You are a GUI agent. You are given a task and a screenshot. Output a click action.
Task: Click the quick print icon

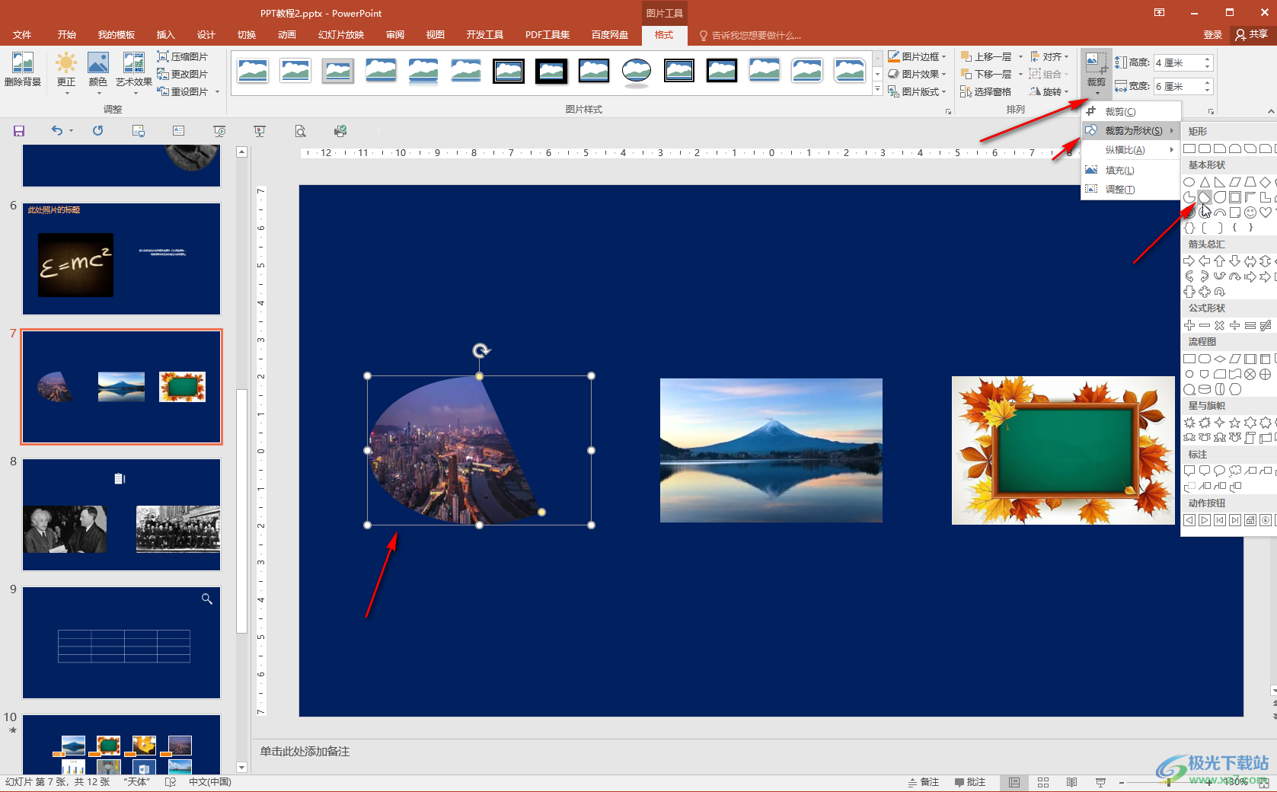point(340,131)
